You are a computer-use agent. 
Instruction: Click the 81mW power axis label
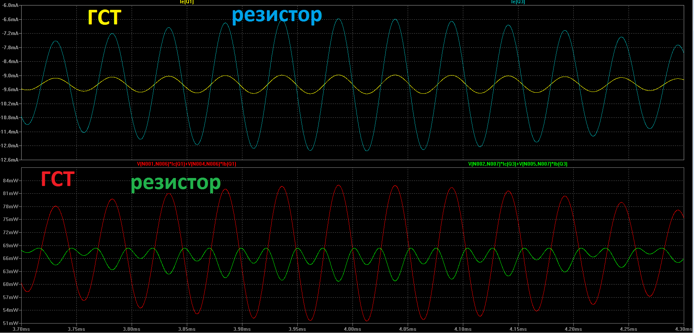(11, 193)
